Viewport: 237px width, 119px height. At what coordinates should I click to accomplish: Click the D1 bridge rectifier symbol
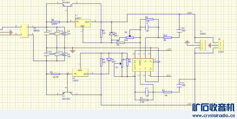(x=24, y=31)
